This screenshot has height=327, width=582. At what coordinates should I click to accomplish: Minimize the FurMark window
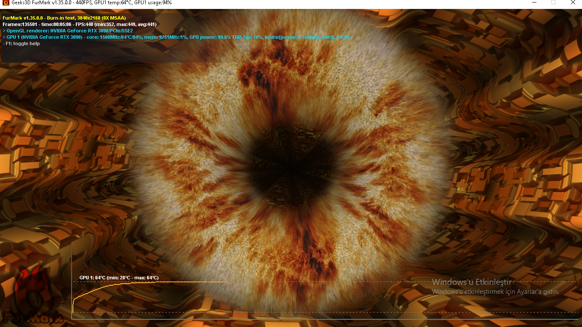(x=534, y=3)
